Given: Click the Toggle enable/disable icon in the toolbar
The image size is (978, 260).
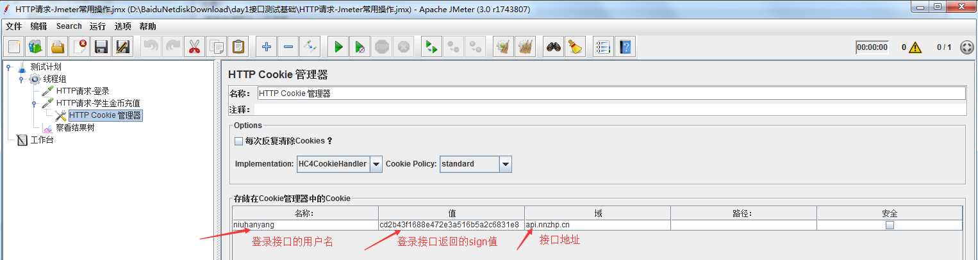Looking at the screenshot, I should (x=310, y=47).
